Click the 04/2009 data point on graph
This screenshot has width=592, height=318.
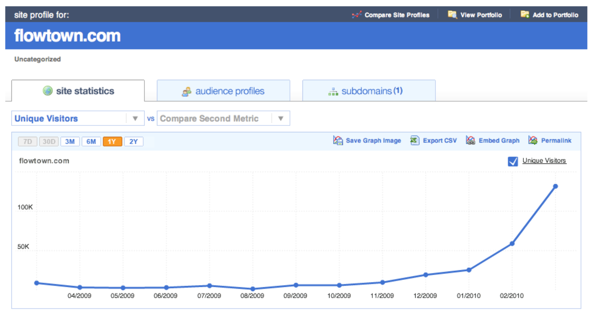(x=80, y=287)
